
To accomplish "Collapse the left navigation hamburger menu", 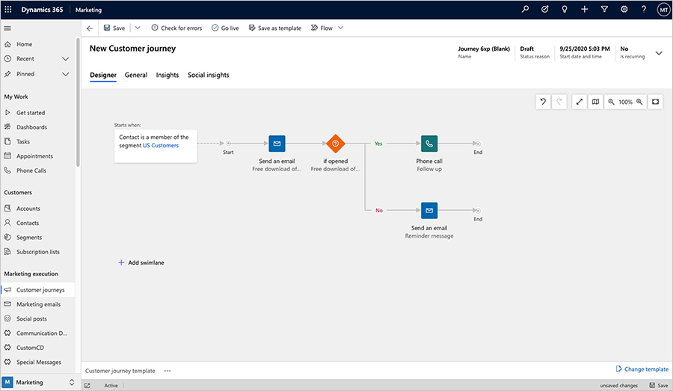I will click(x=7, y=28).
